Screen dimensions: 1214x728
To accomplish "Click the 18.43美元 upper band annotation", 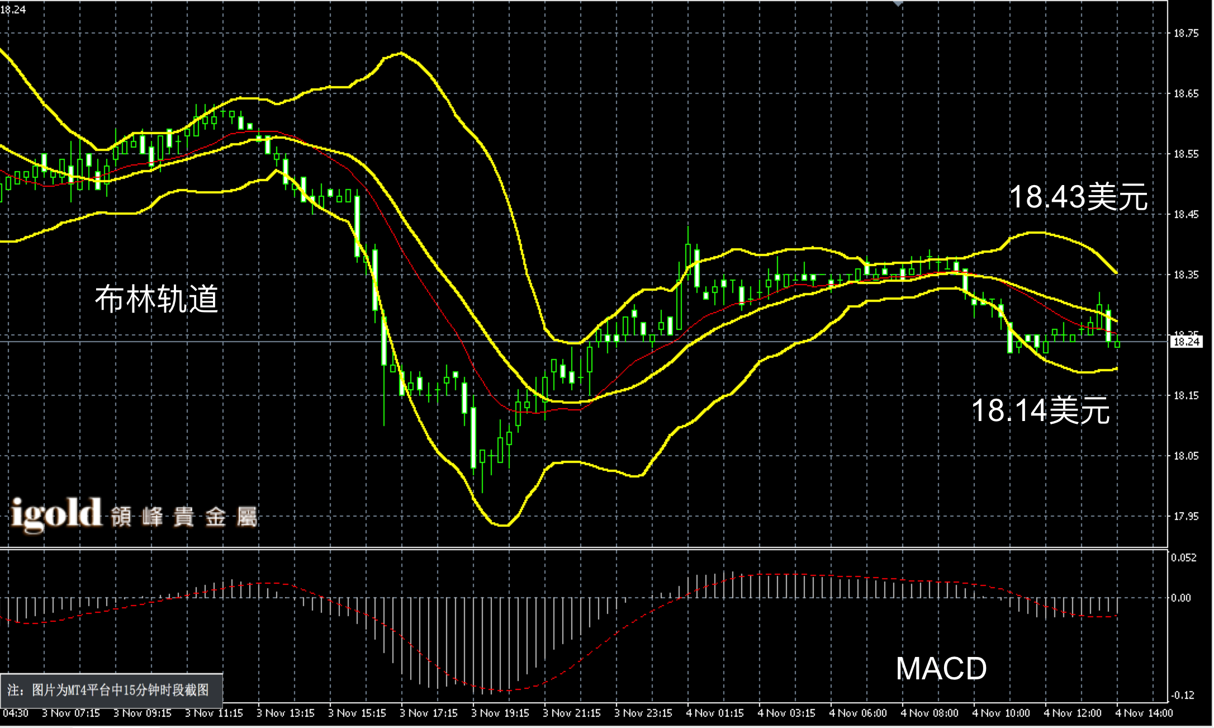I will [x=1078, y=197].
